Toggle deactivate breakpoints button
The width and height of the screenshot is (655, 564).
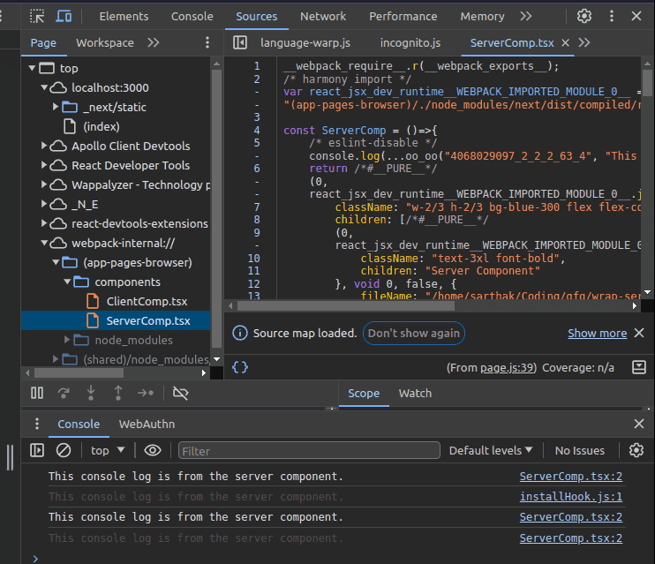(x=181, y=393)
